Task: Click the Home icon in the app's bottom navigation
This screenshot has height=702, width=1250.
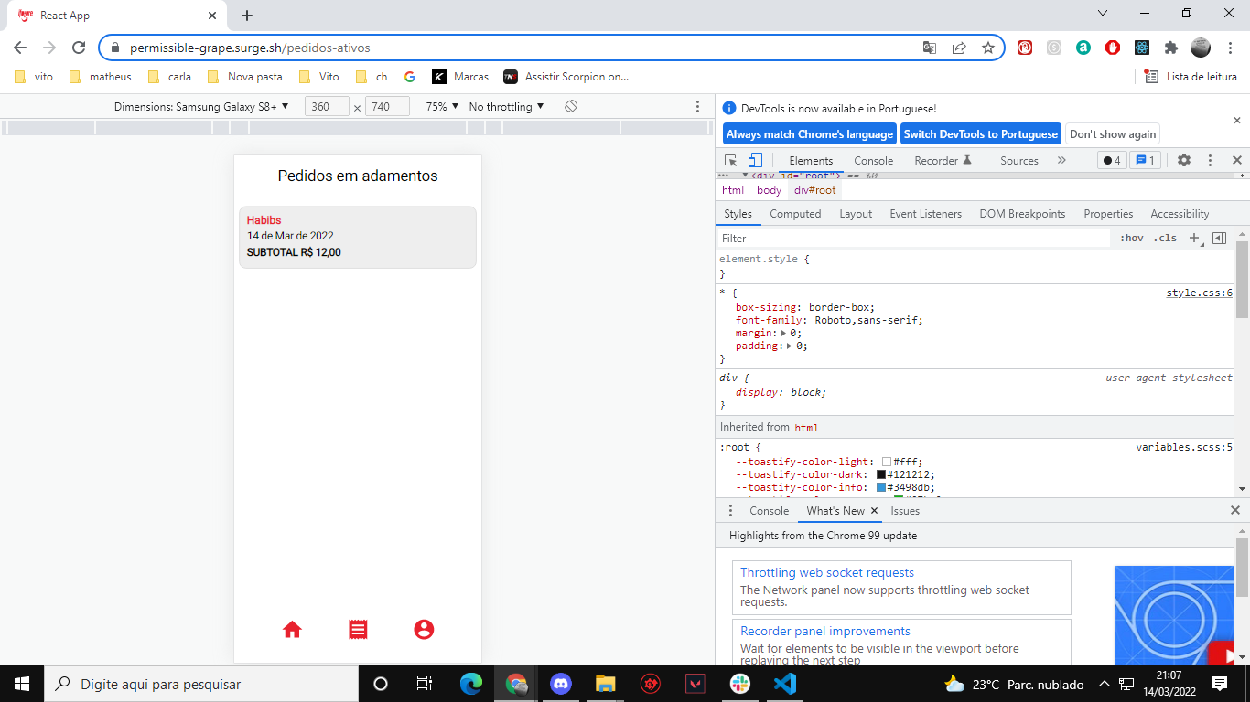Action: (x=291, y=629)
